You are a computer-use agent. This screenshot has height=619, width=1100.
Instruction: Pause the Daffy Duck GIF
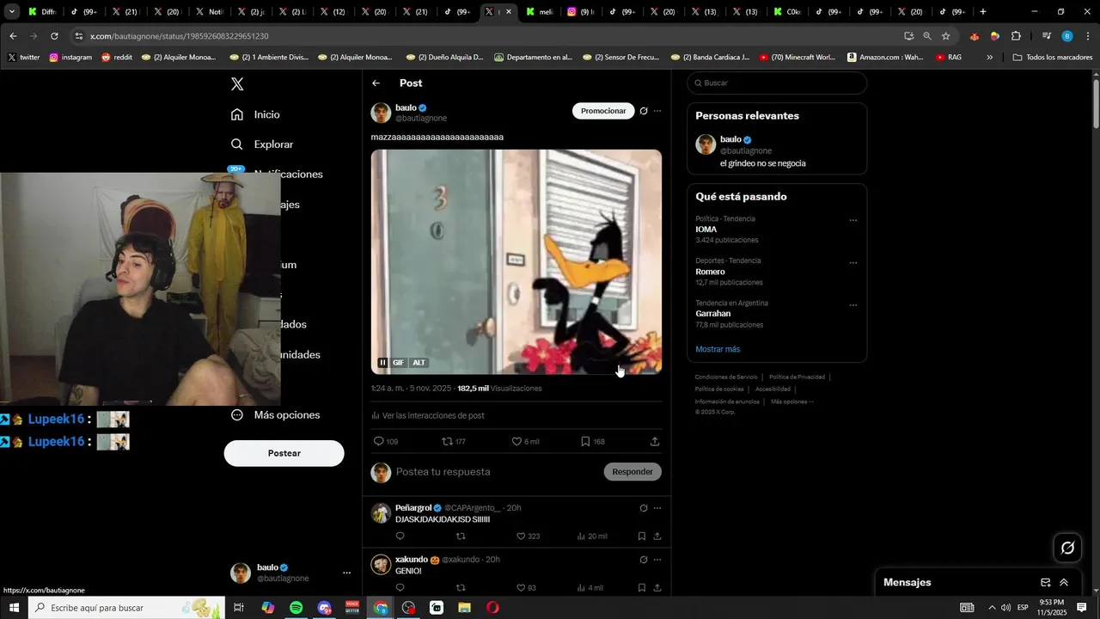click(383, 363)
